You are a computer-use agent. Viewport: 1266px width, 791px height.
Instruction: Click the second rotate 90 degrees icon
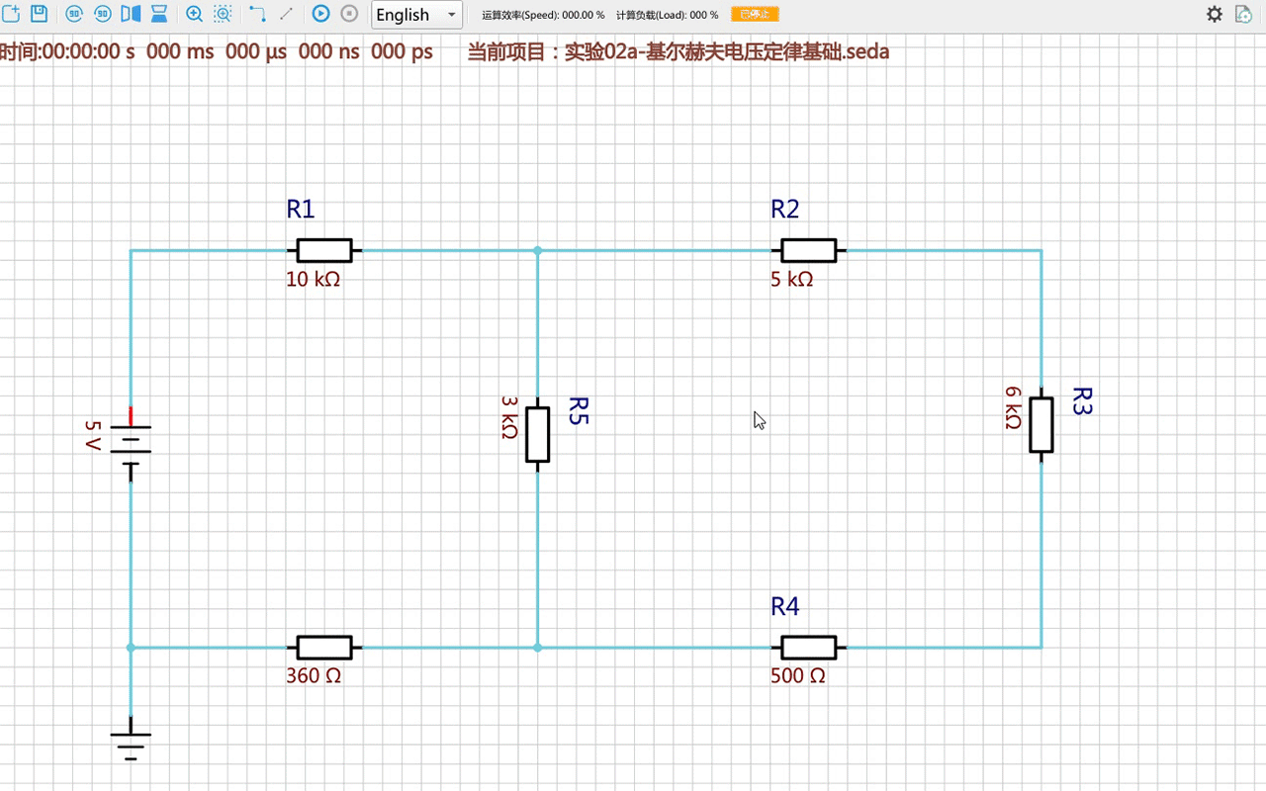pyautogui.click(x=103, y=14)
